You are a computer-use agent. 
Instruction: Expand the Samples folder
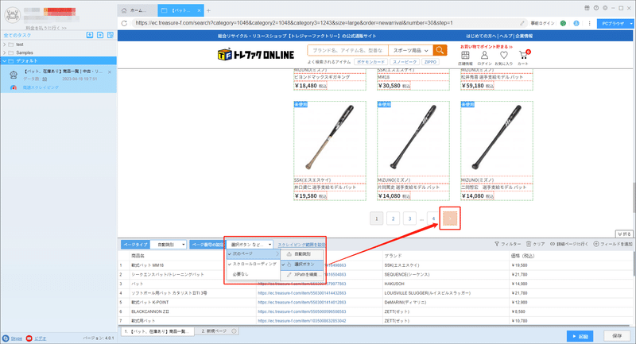click(x=5, y=52)
